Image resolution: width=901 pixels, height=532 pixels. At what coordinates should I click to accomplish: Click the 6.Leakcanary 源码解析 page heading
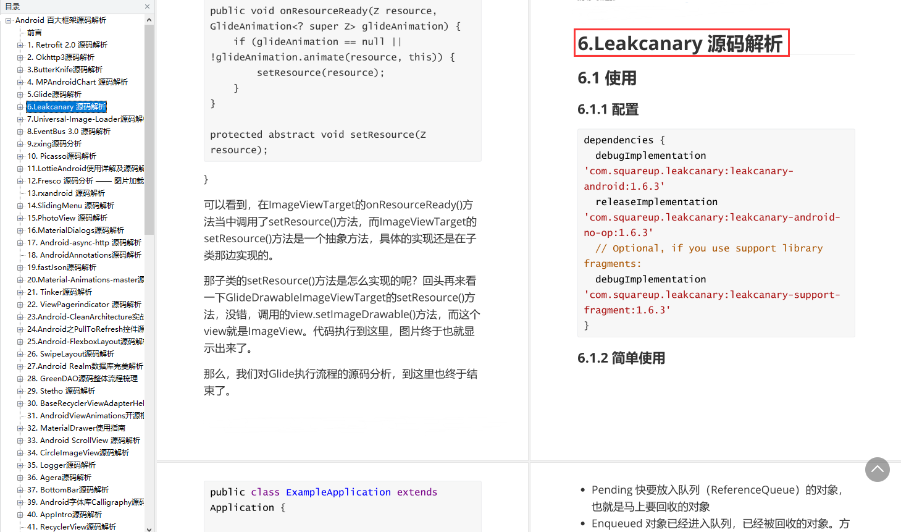(680, 43)
